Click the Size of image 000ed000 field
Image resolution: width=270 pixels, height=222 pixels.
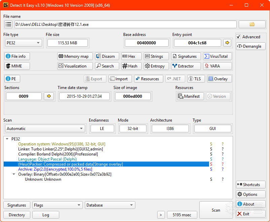point(133,96)
